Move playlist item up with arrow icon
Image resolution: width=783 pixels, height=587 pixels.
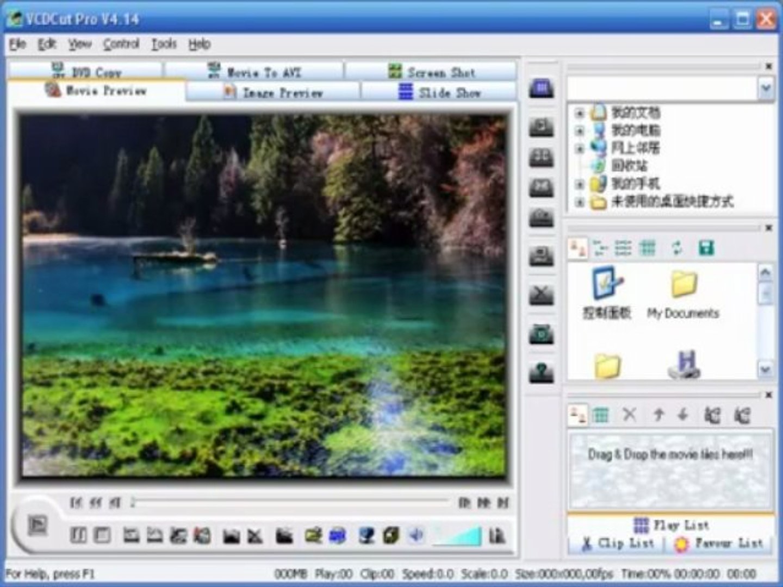(658, 415)
